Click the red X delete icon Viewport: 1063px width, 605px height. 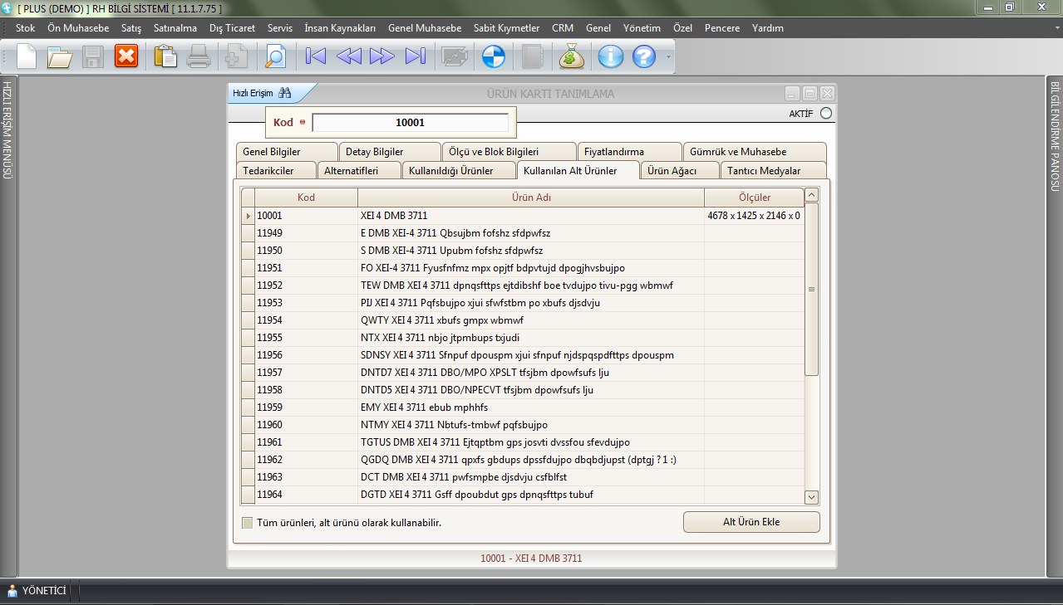(x=126, y=56)
